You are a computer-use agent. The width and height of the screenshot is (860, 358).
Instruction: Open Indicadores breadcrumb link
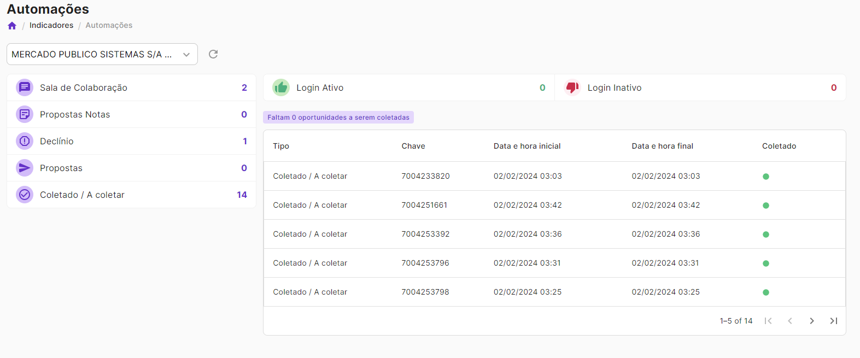pyautogui.click(x=51, y=26)
